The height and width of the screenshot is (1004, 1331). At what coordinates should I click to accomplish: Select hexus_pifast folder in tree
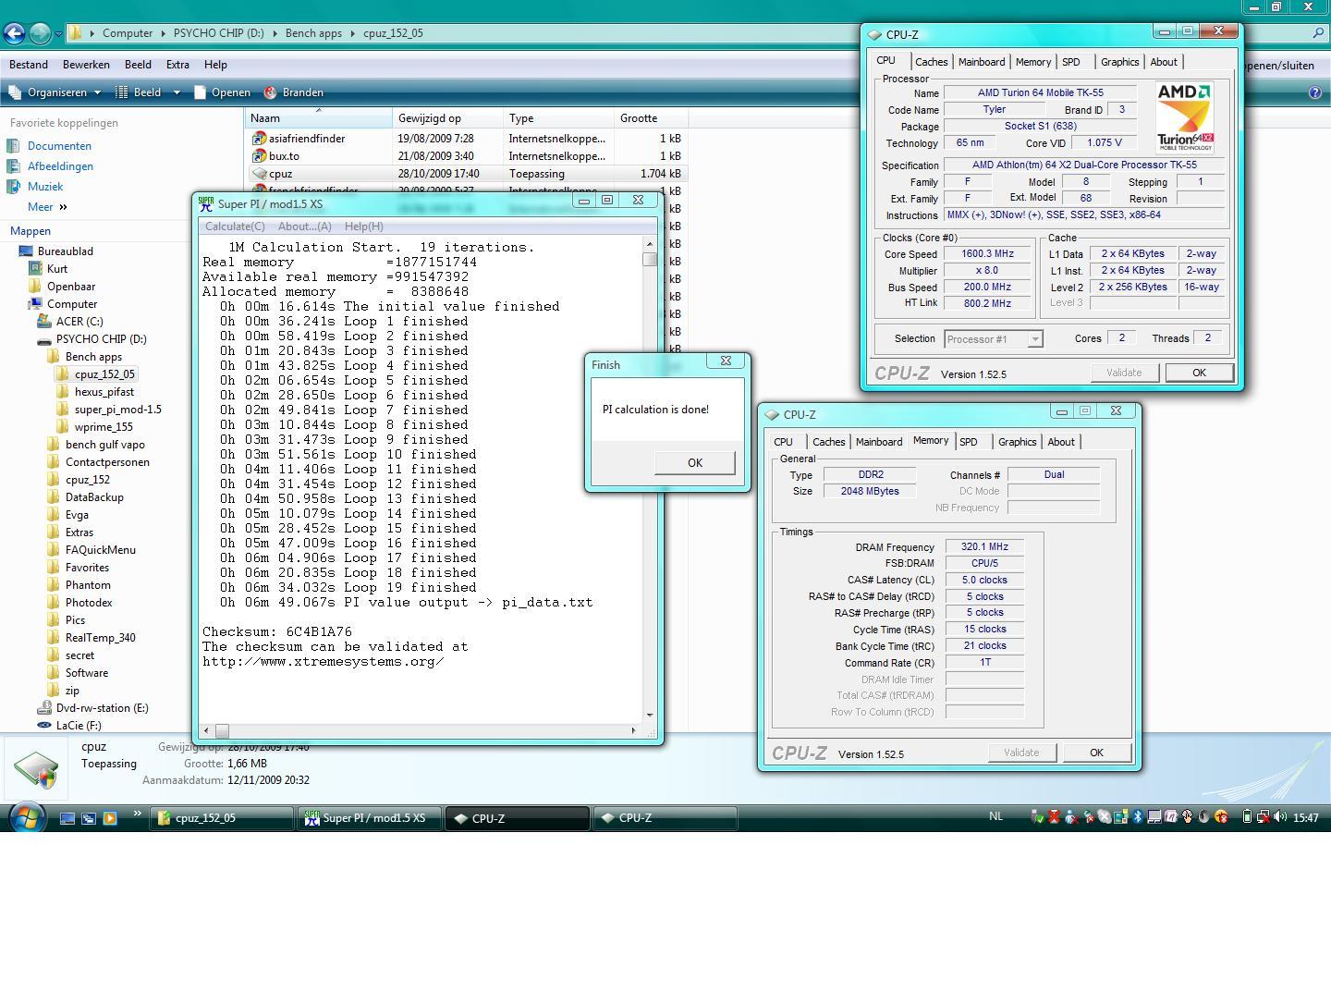coord(104,392)
